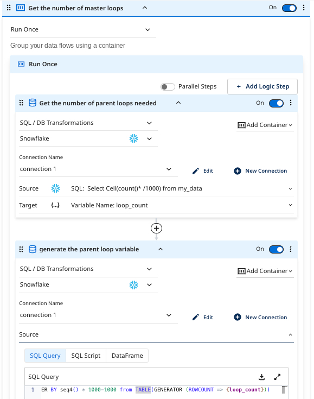Viewport: 314px width, 399px height.
Task: Select the SQL Query tab
Action: point(45,356)
